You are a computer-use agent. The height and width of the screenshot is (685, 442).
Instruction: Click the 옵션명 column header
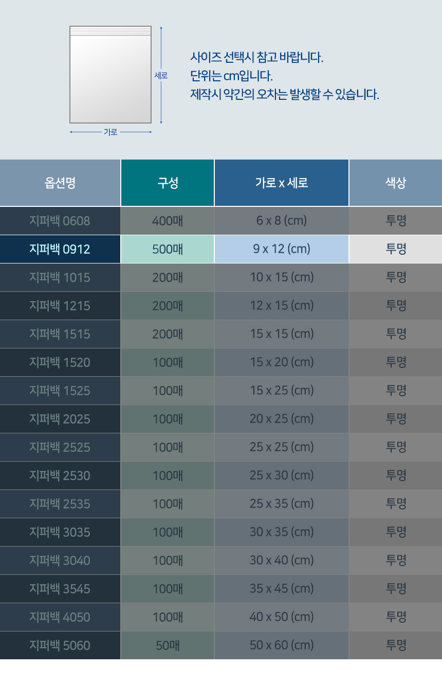coord(60,183)
